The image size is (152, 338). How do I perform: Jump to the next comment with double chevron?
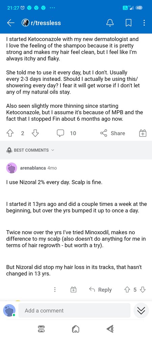coord(141,310)
